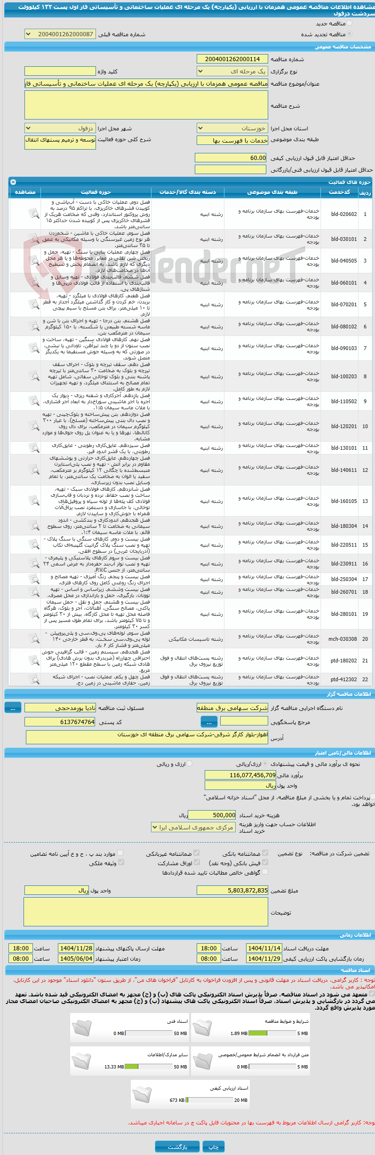
Task: Click the کدخدمت column header
Action: pos(340,192)
